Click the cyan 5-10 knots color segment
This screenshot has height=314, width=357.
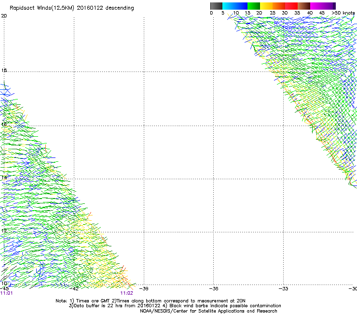(x=229, y=6)
